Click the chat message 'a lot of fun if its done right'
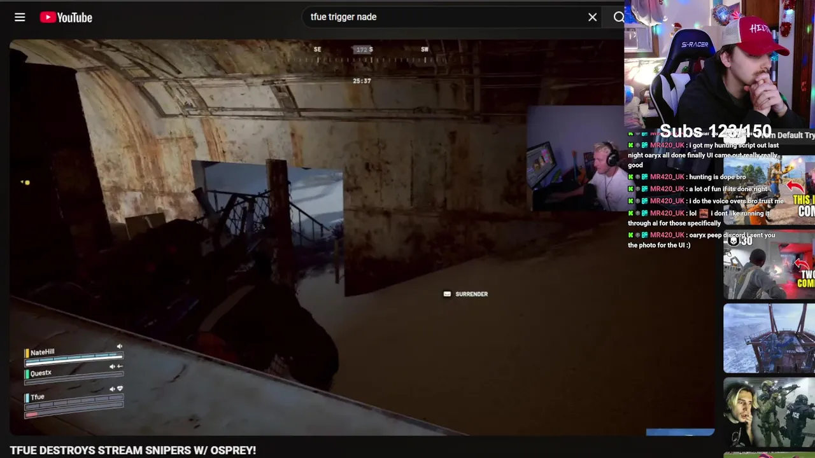815x458 pixels. (x=698, y=189)
